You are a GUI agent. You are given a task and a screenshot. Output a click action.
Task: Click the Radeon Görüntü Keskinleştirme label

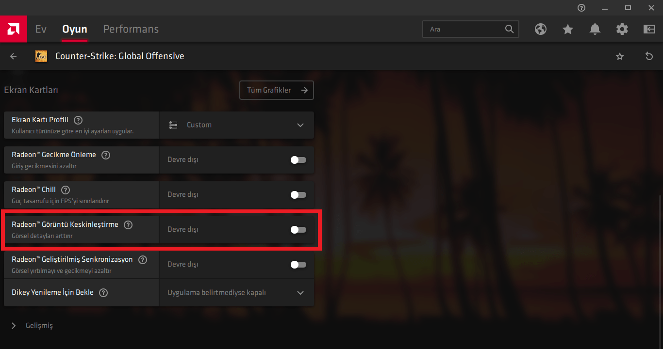[x=65, y=224]
